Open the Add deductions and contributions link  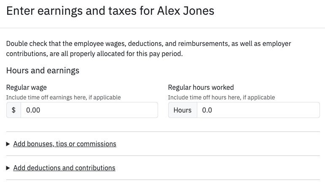64,168
